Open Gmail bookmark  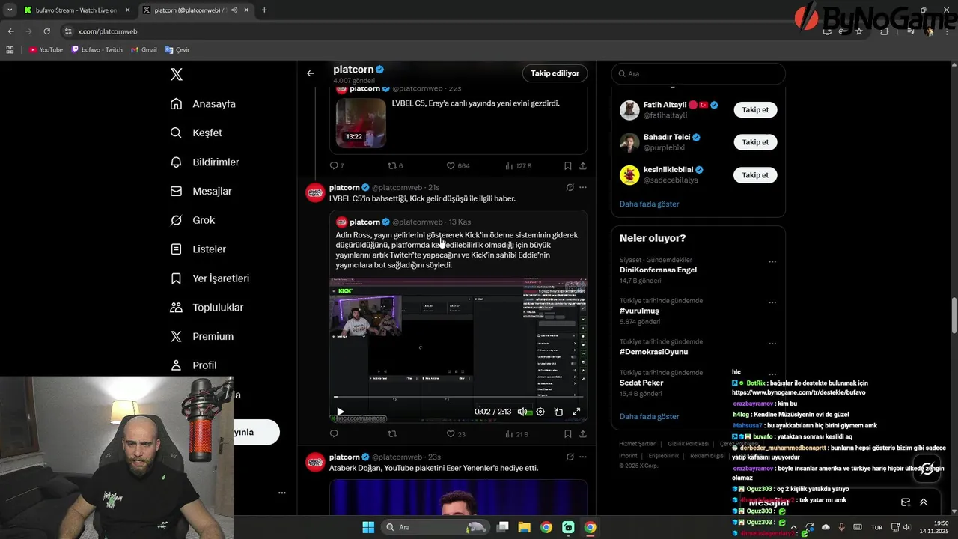144,50
